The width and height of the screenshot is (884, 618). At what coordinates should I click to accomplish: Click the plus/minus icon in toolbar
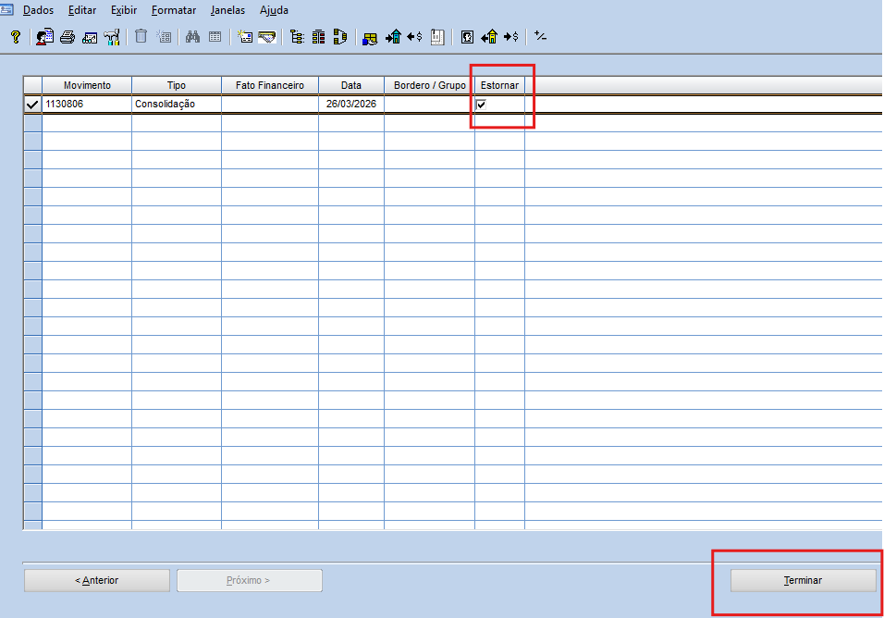click(x=541, y=37)
